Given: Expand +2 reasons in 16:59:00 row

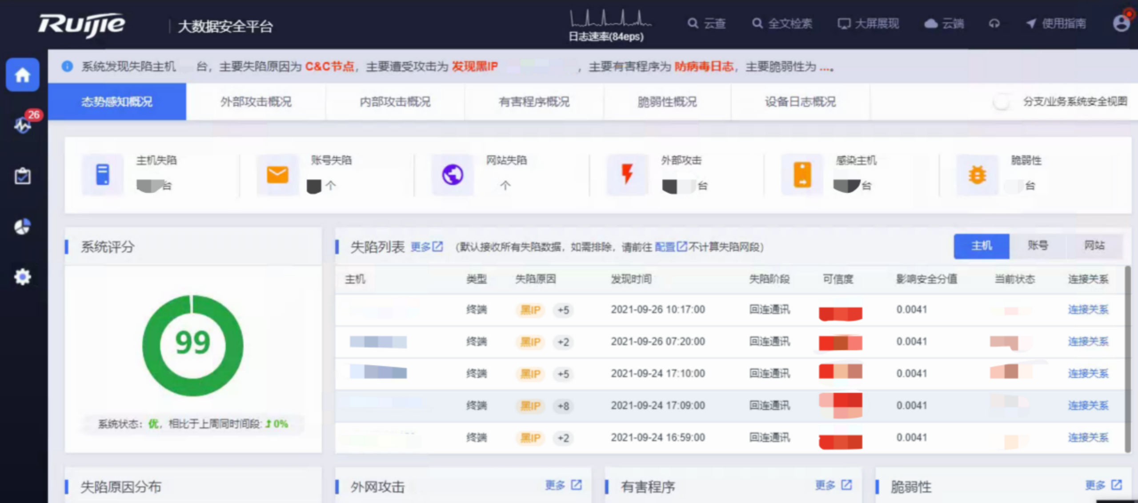Looking at the screenshot, I should point(563,438).
